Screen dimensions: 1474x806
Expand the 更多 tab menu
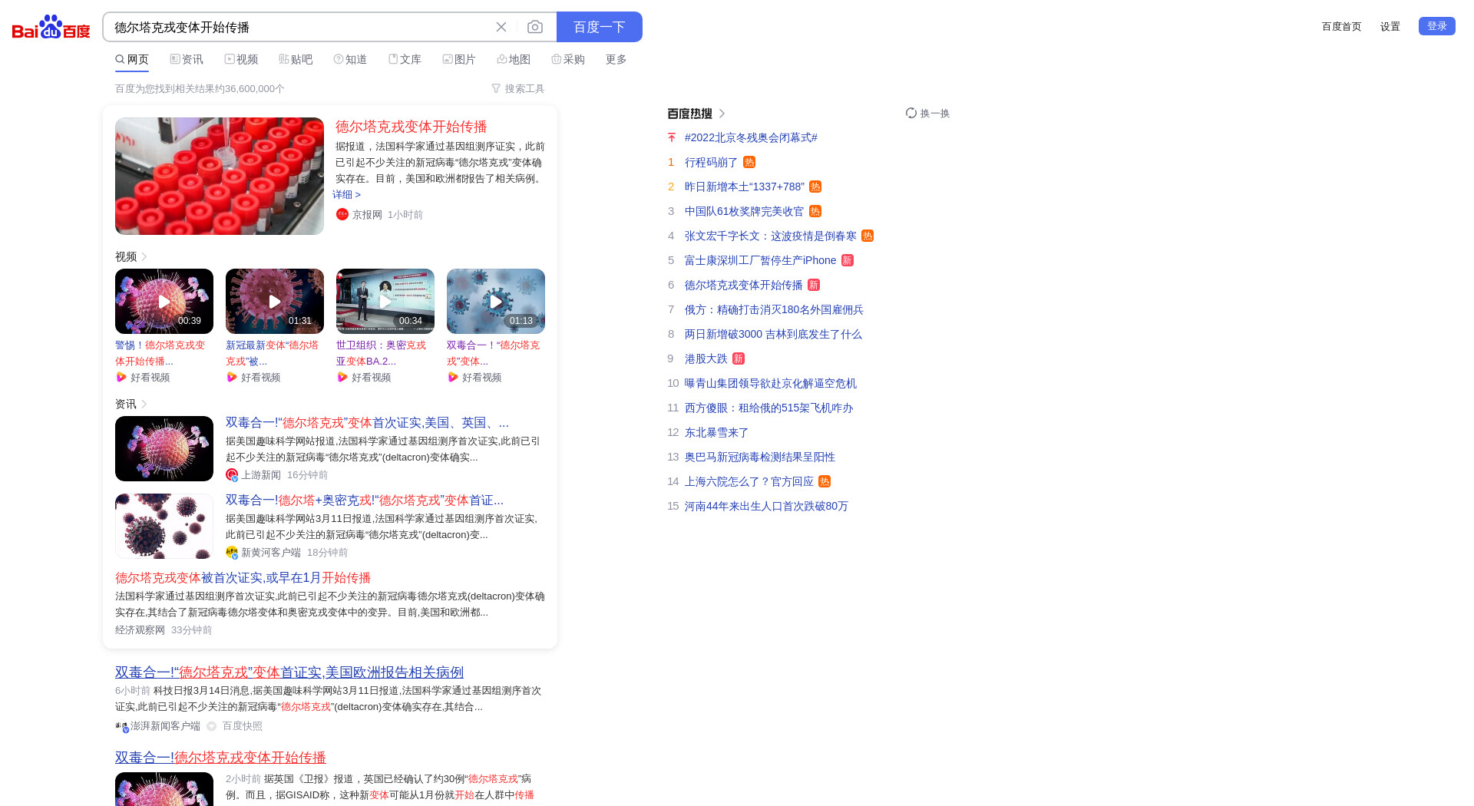[616, 59]
